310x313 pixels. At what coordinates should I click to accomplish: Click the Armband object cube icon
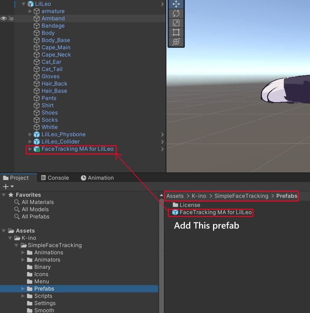pos(37,18)
